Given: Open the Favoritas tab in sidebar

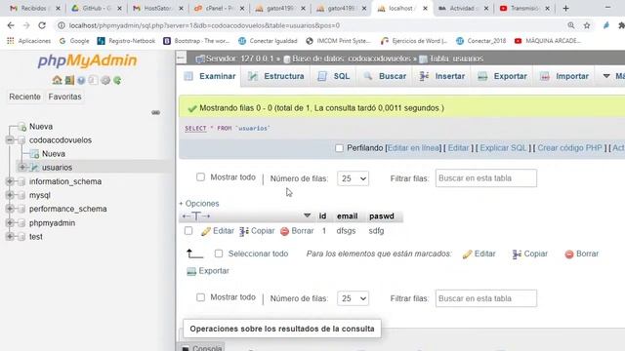Looking at the screenshot, I should pyautogui.click(x=65, y=97).
